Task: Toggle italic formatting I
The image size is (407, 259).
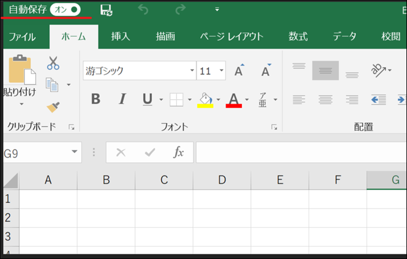Action: [x=122, y=99]
